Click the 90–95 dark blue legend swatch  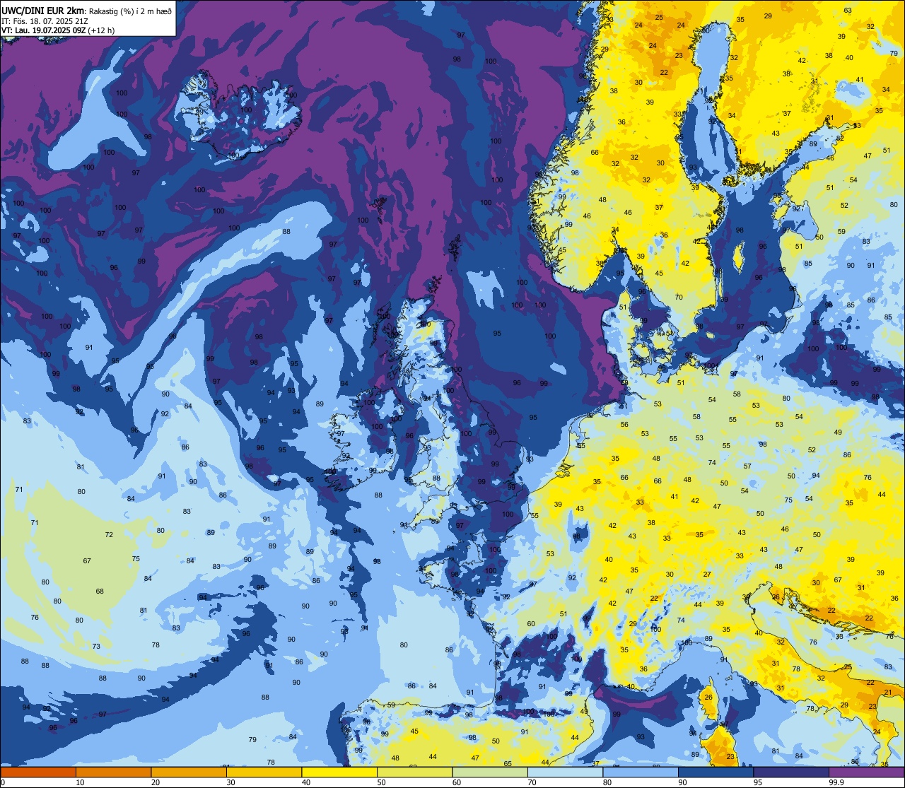[x=716, y=772]
